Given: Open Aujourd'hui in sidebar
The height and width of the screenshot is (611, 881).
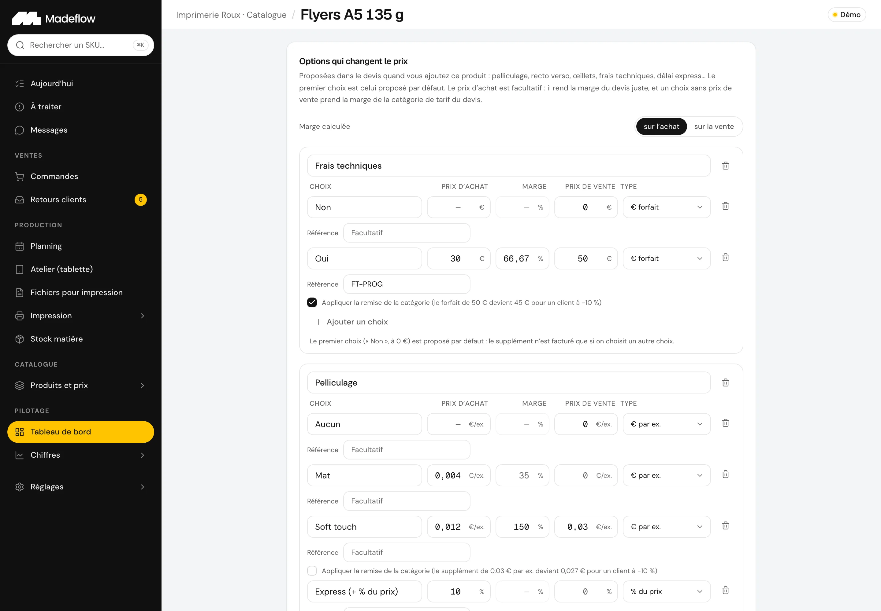Looking at the screenshot, I should (80, 84).
